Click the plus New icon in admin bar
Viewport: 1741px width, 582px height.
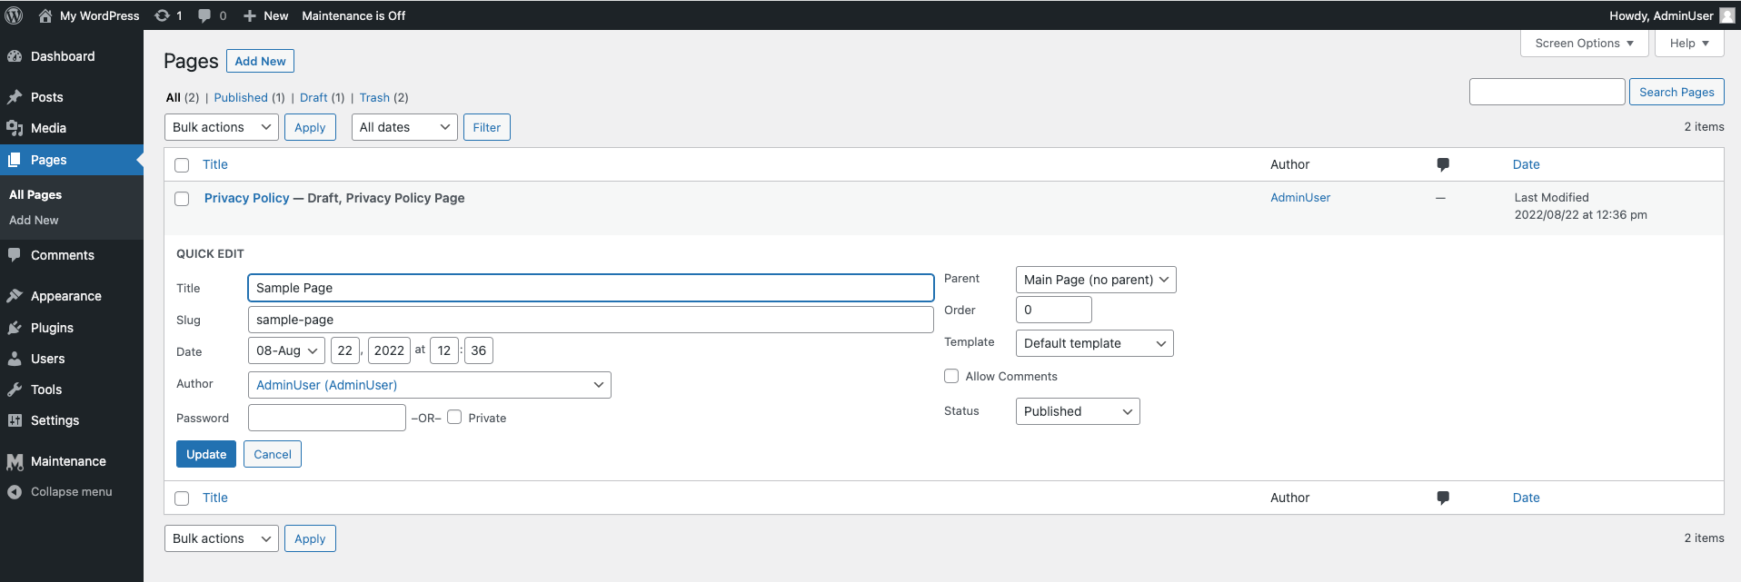click(250, 15)
